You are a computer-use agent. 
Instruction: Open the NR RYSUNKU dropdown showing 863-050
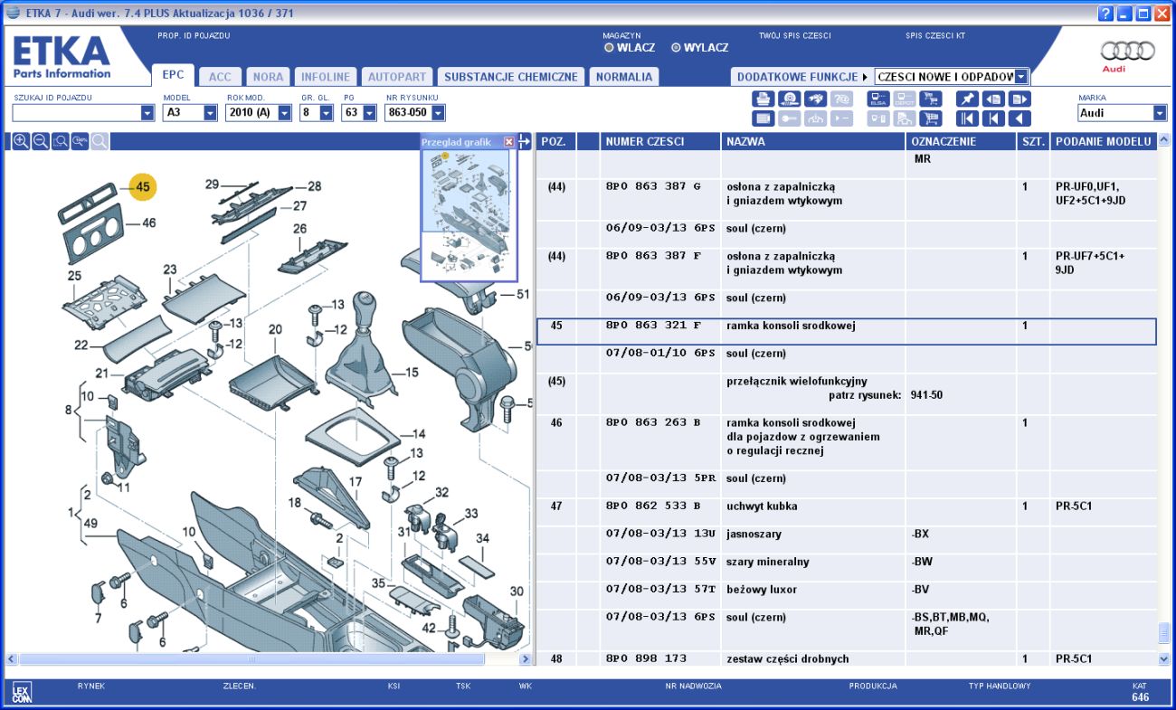click(438, 113)
